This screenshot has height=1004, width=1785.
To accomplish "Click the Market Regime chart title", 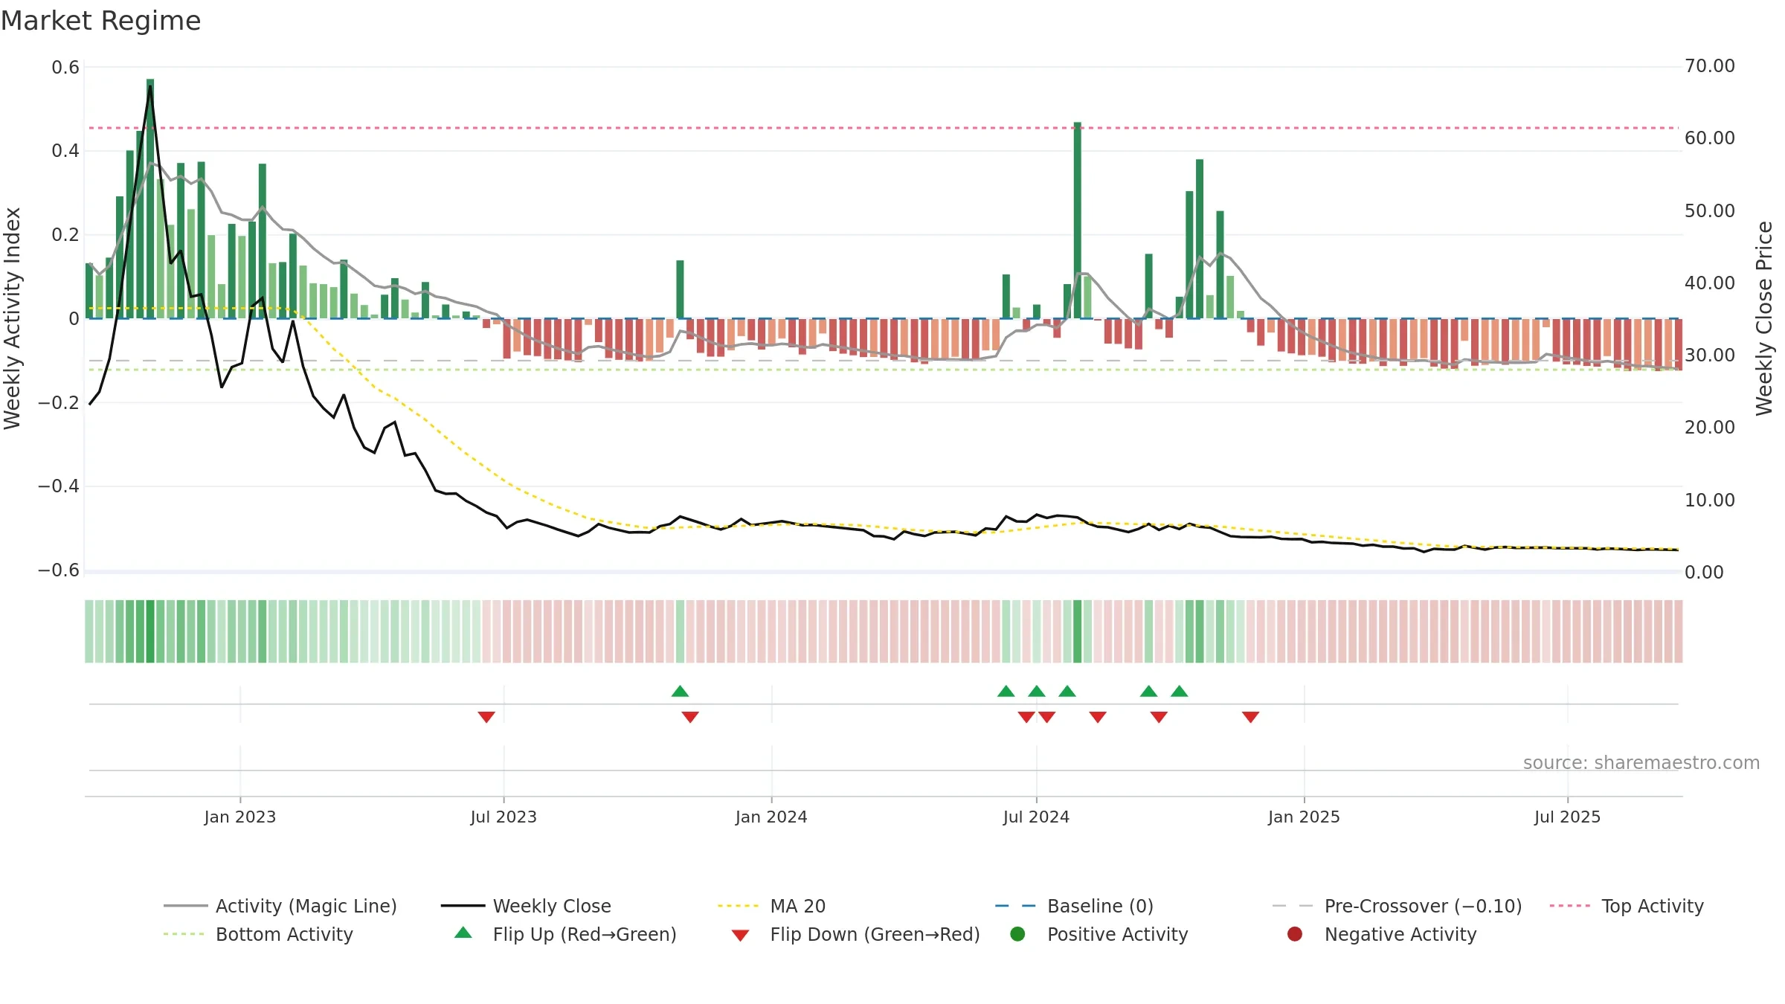I will (x=100, y=21).
